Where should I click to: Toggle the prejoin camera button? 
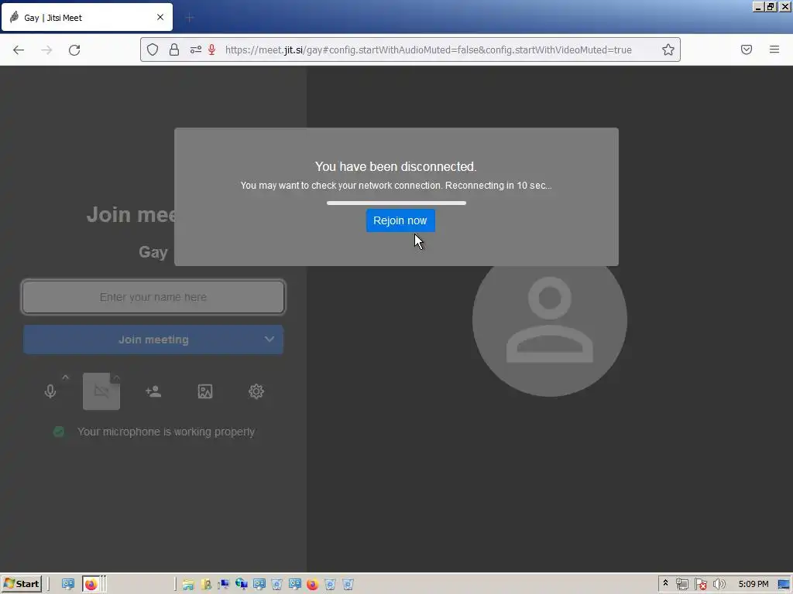pos(101,391)
